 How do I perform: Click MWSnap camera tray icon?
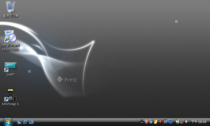142,122
